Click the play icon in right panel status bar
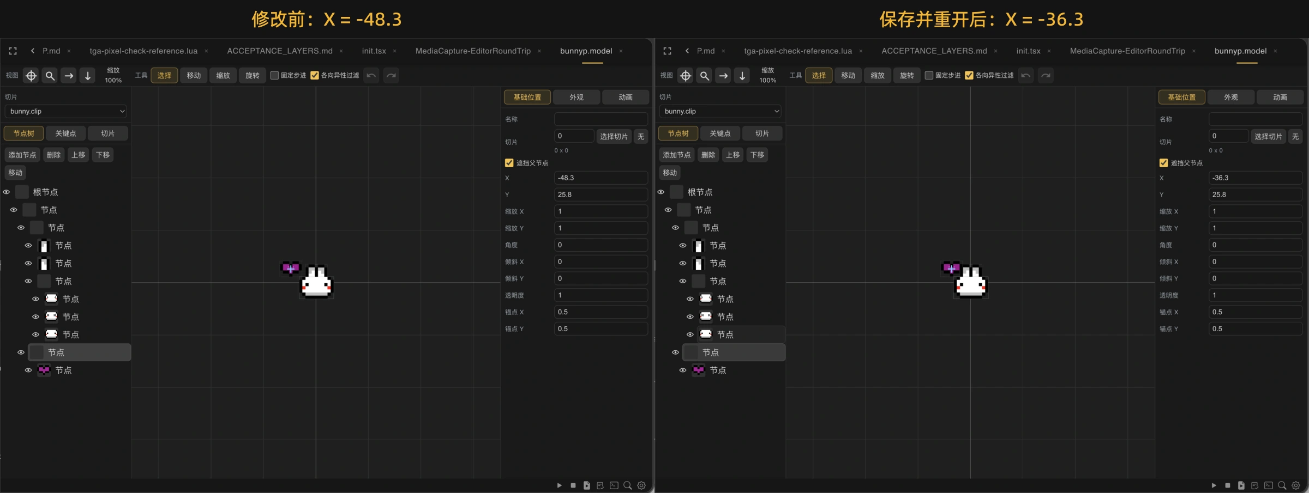Screen dimensions: 1309x493 point(1214,485)
